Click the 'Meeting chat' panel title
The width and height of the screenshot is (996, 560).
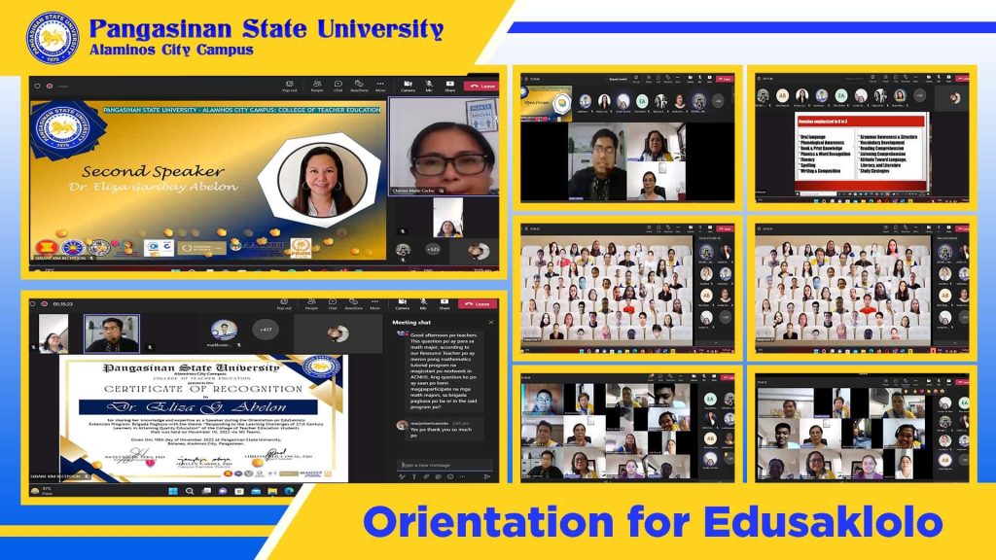click(x=411, y=323)
